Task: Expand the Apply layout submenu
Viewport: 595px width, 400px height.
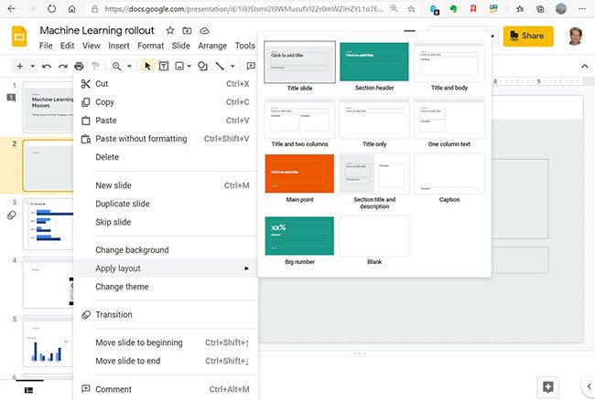Action: [x=166, y=268]
